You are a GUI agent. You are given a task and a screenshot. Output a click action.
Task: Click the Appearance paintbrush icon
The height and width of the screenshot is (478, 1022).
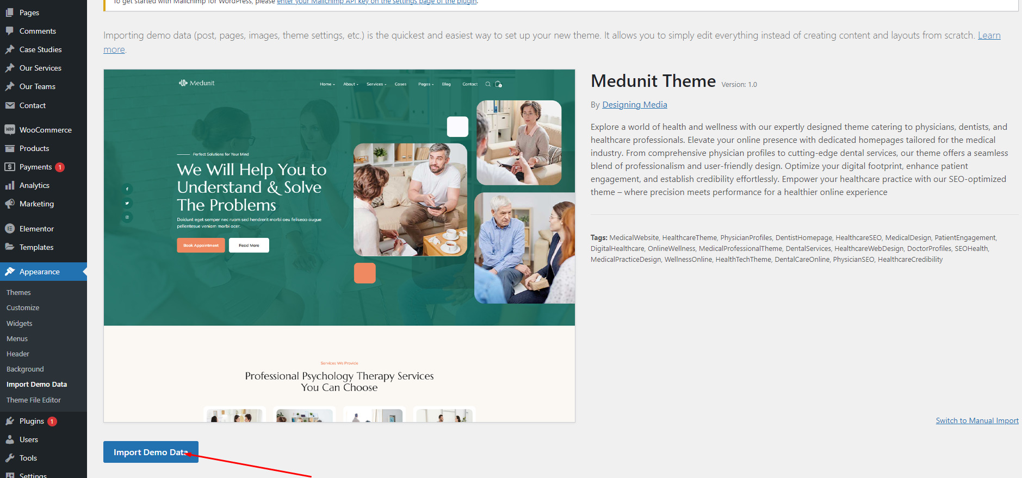coord(10,272)
